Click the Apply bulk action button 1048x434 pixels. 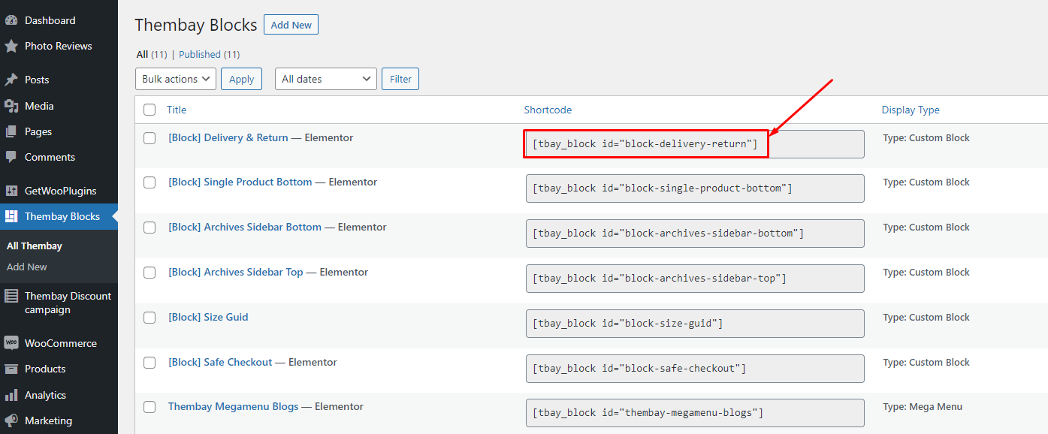(x=242, y=79)
